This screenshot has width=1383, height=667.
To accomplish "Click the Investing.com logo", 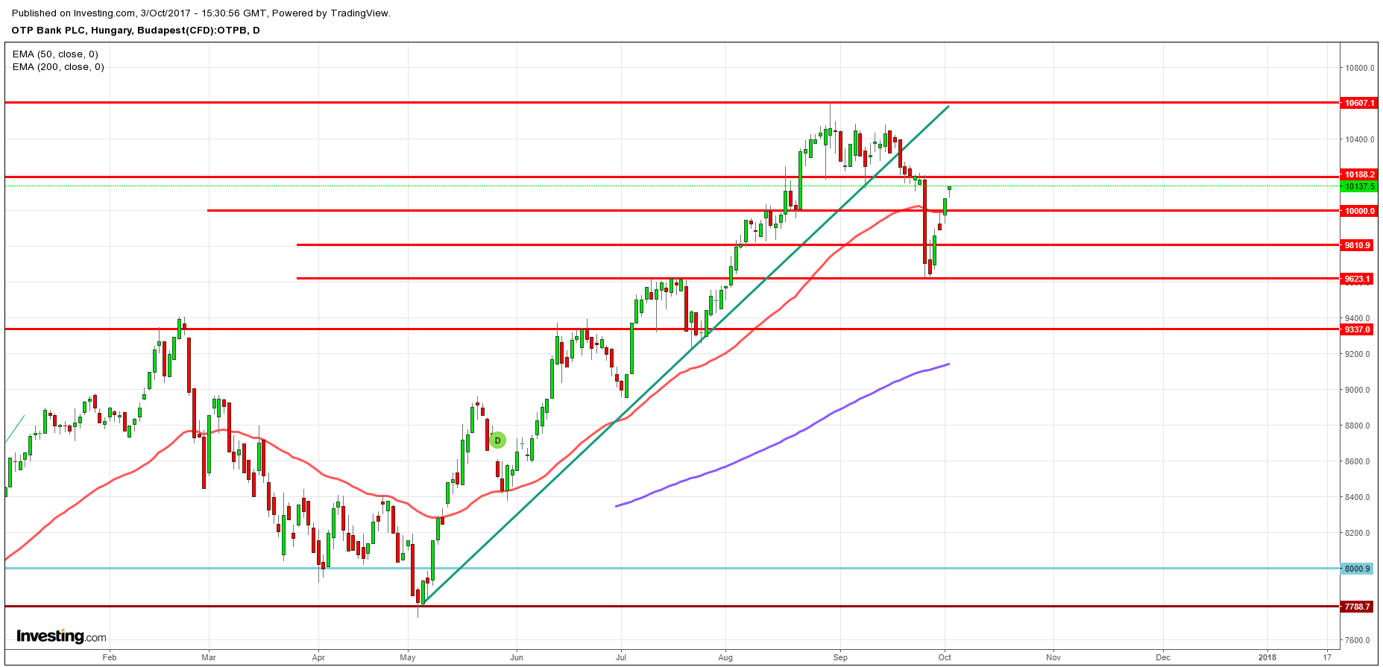I will pos(61,636).
